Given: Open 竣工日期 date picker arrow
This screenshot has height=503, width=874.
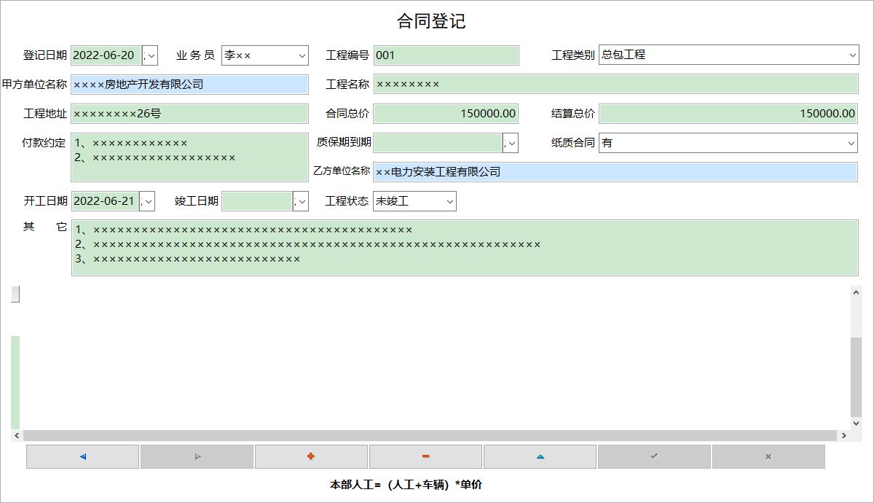Looking at the screenshot, I should [302, 201].
